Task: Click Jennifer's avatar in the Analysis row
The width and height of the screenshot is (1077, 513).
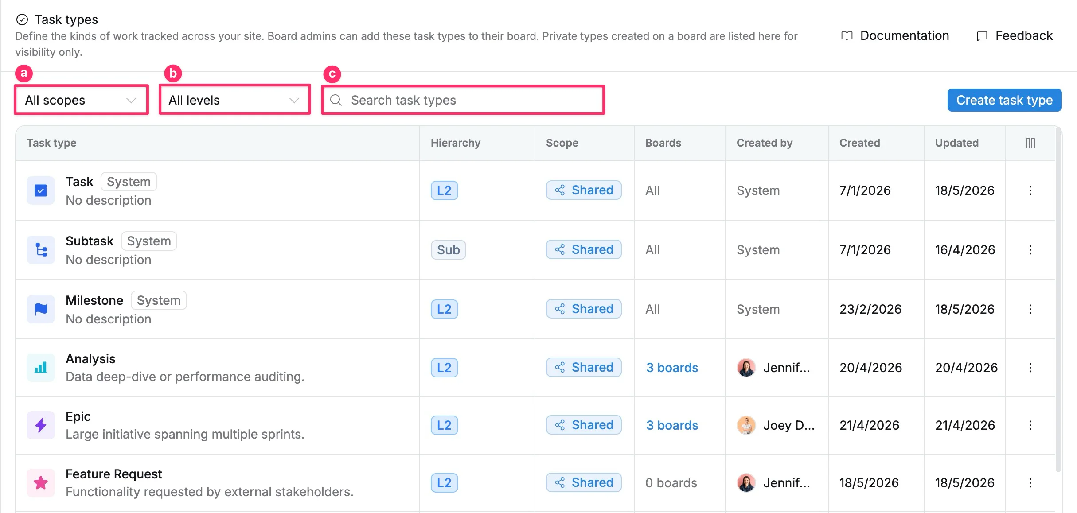Action: click(x=746, y=368)
